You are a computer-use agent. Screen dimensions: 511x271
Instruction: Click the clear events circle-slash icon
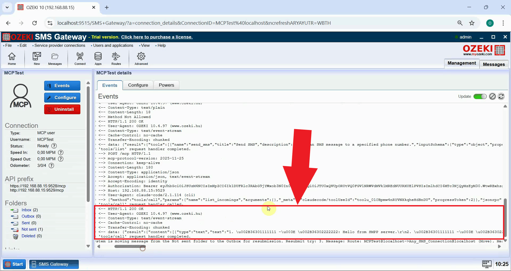(492, 96)
